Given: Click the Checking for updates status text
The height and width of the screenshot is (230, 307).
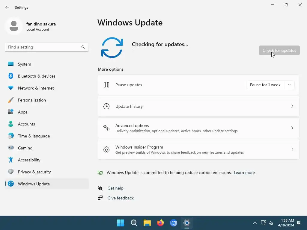Looking at the screenshot, I should (160, 44).
